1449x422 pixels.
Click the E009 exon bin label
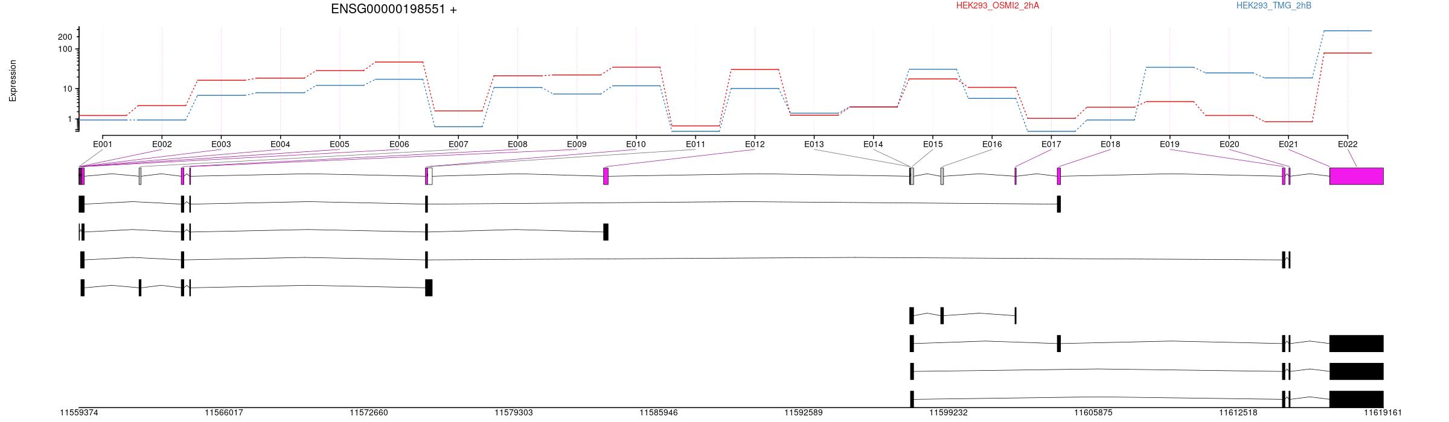pyautogui.click(x=577, y=144)
